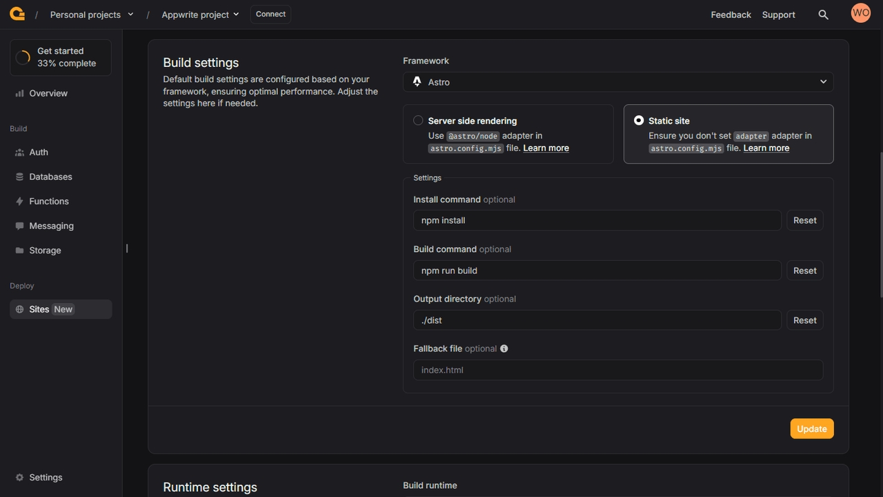The height and width of the screenshot is (497, 883).
Task: Open Functions via the lightning icon
Action: coord(20,202)
